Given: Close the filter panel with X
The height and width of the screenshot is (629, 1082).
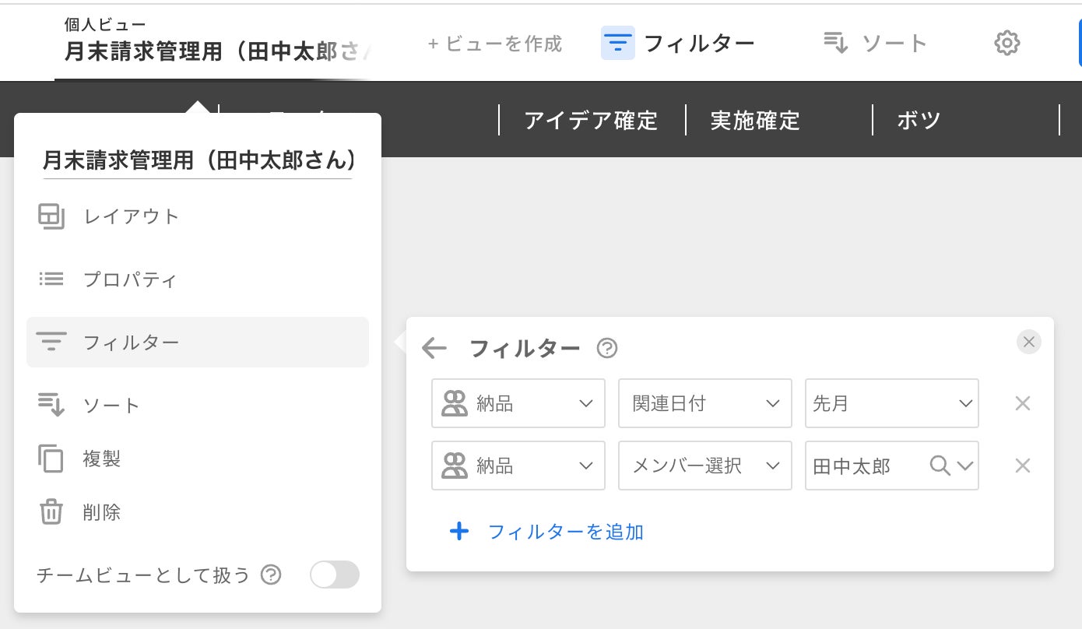Looking at the screenshot, I should 1028,342.
